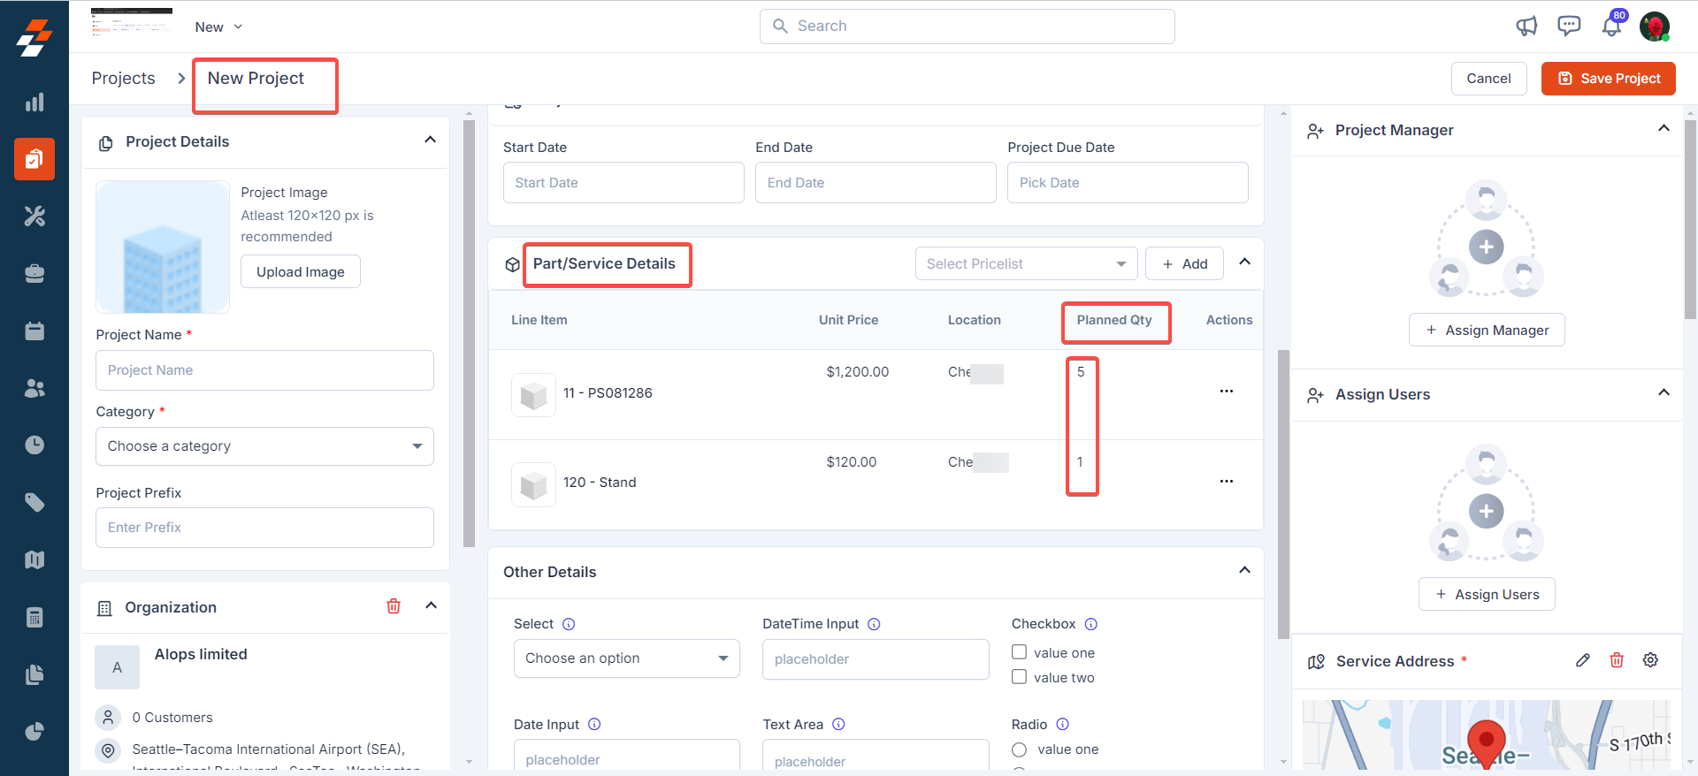
Task: Click the tools wrench icon in sidebar
Action: tap(34, 217)
